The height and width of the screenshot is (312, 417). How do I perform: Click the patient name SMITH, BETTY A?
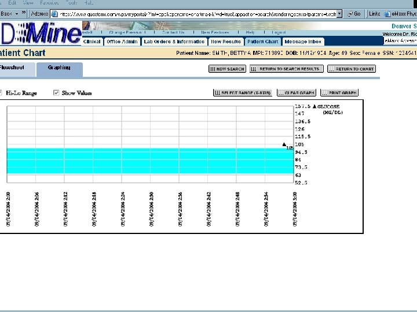[x=231, y=53]
